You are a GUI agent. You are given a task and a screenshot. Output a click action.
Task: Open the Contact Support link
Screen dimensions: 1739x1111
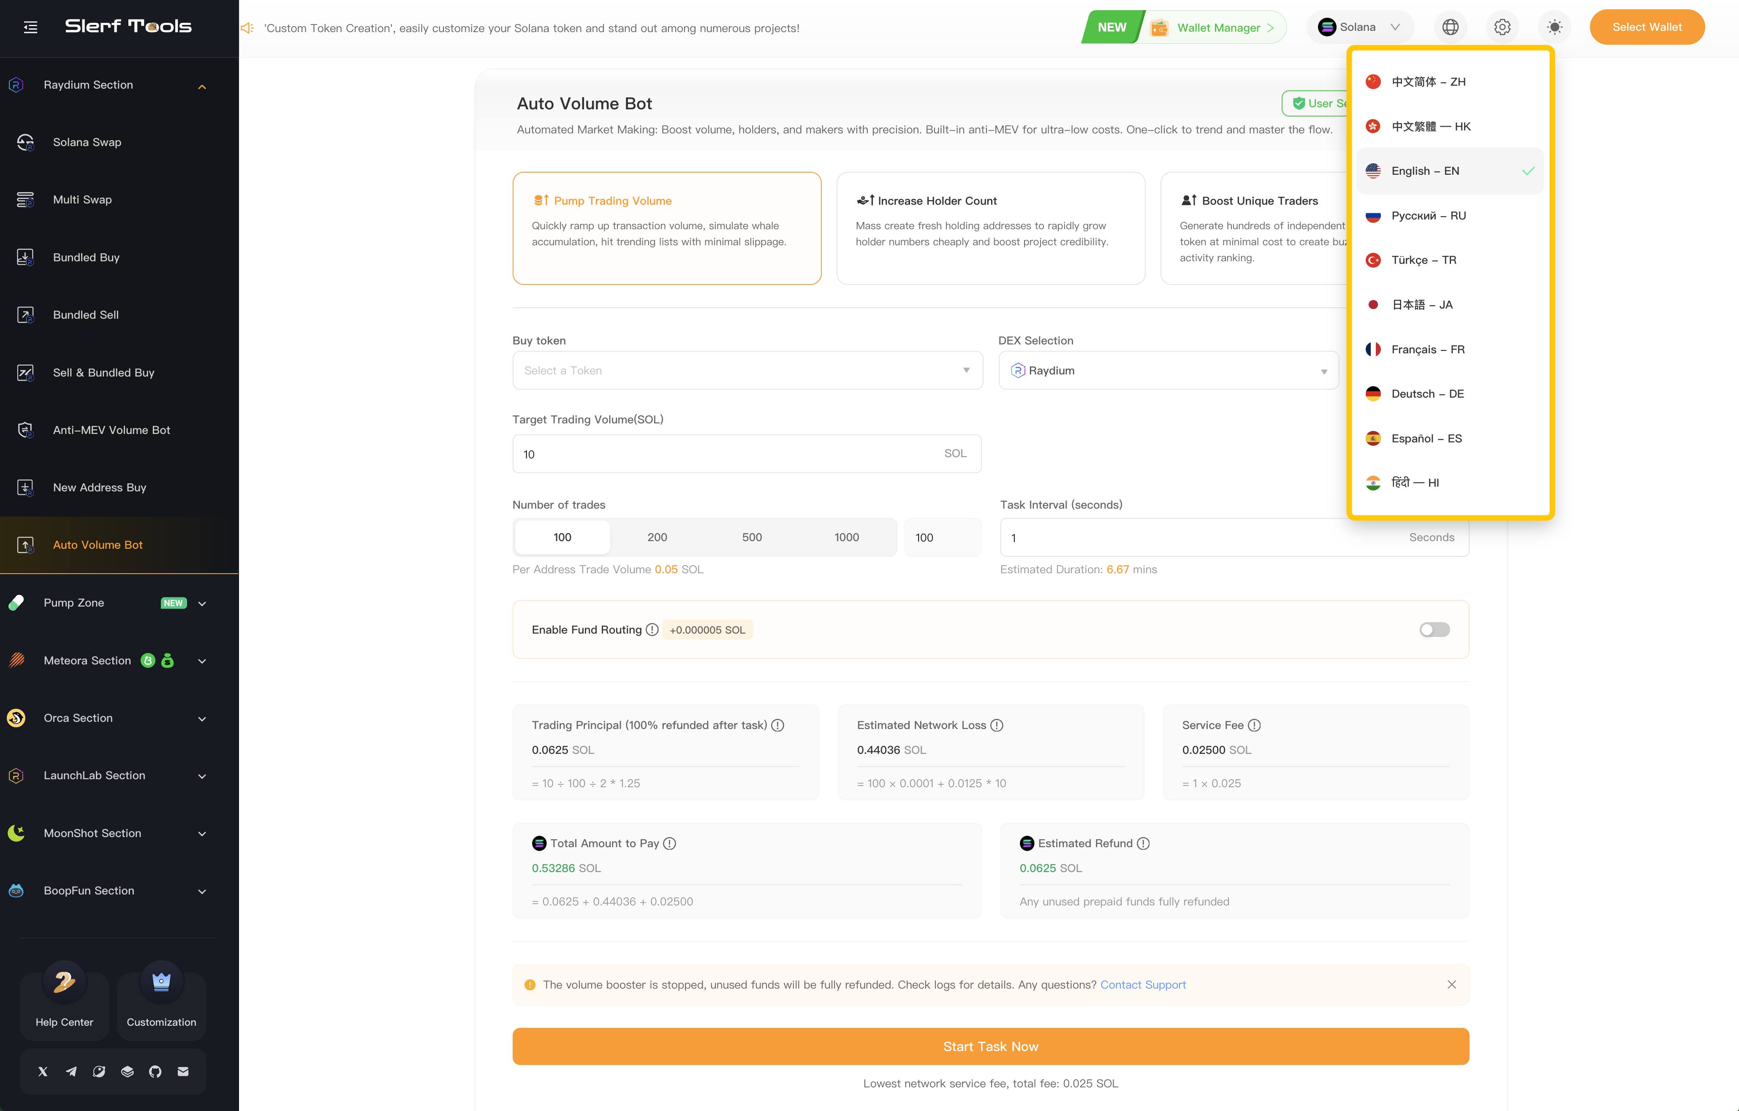coord(1142,985)
